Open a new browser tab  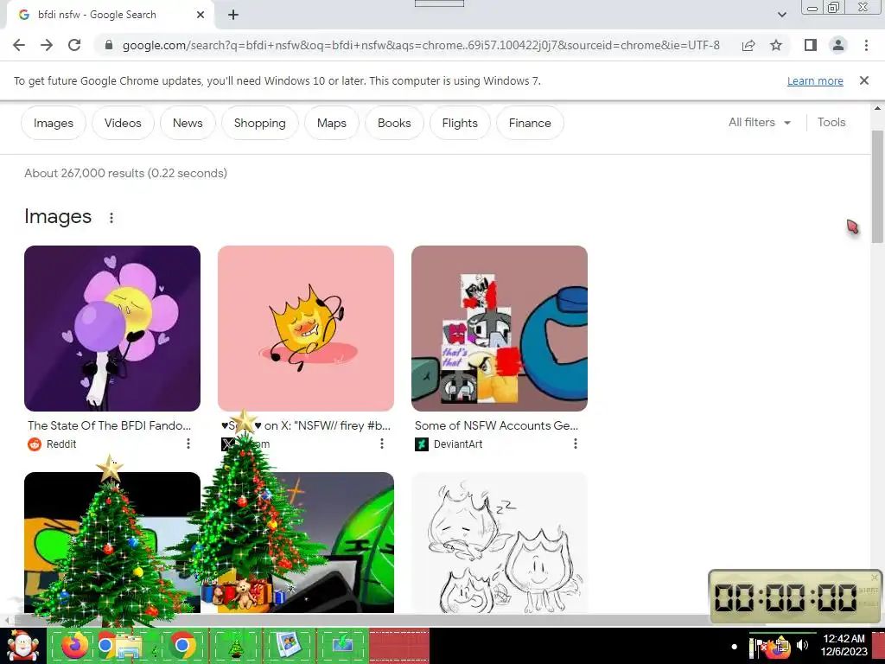pos(233,15)
